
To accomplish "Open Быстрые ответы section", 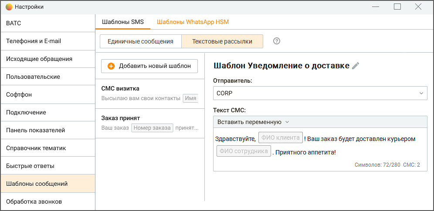I will pos(47,166).
